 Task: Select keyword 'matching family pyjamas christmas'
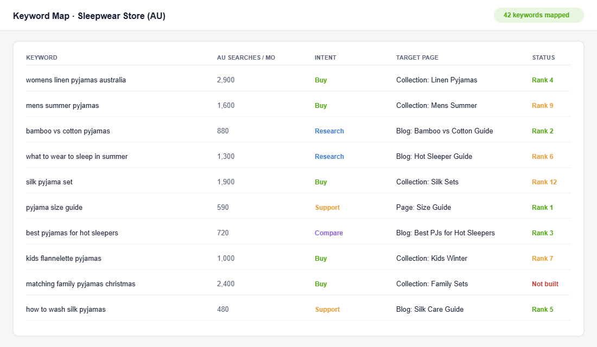(80, 284)
